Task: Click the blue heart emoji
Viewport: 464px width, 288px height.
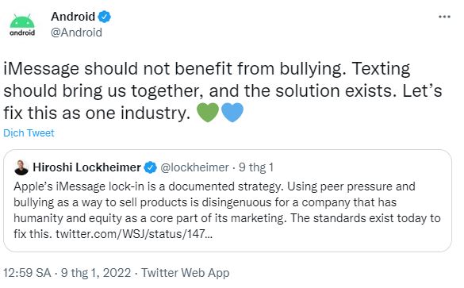Action: (232, 112)
